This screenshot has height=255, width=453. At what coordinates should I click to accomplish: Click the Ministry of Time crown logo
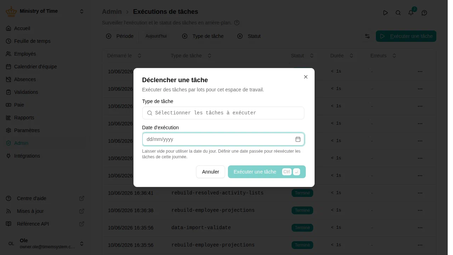[11, 11]
